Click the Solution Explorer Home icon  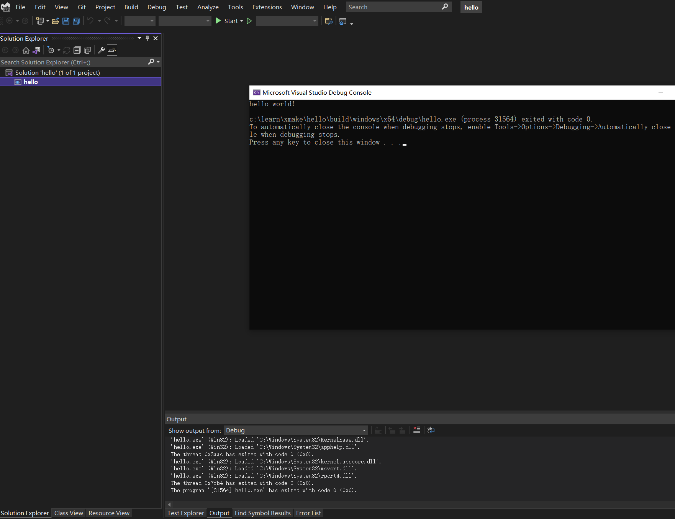pyautogui.click(x=26, y=50)
